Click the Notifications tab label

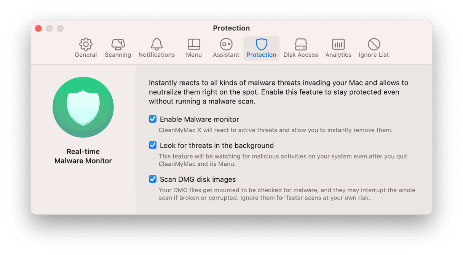[x=156, y=55]
